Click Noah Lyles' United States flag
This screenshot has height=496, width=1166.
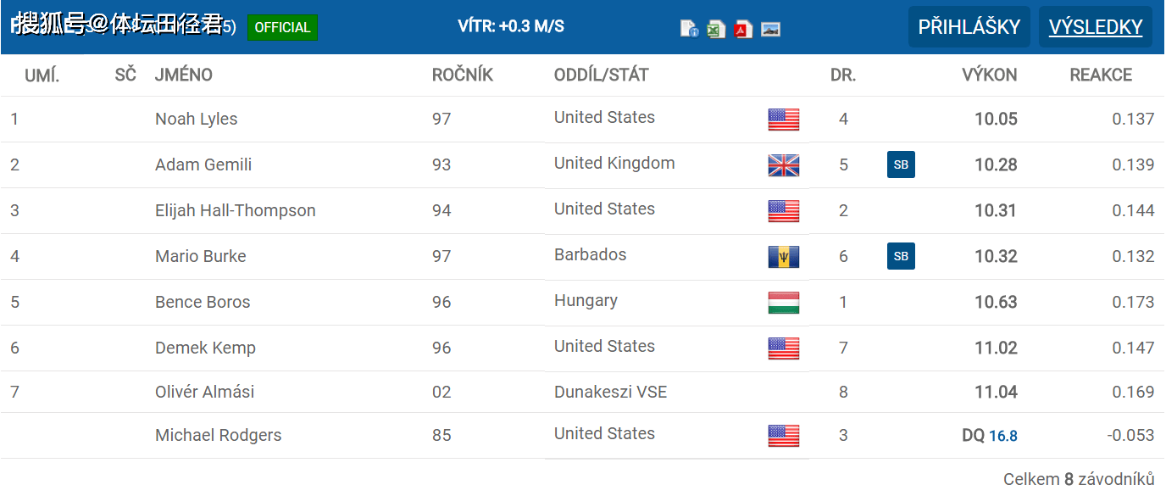tap(783, 120)
